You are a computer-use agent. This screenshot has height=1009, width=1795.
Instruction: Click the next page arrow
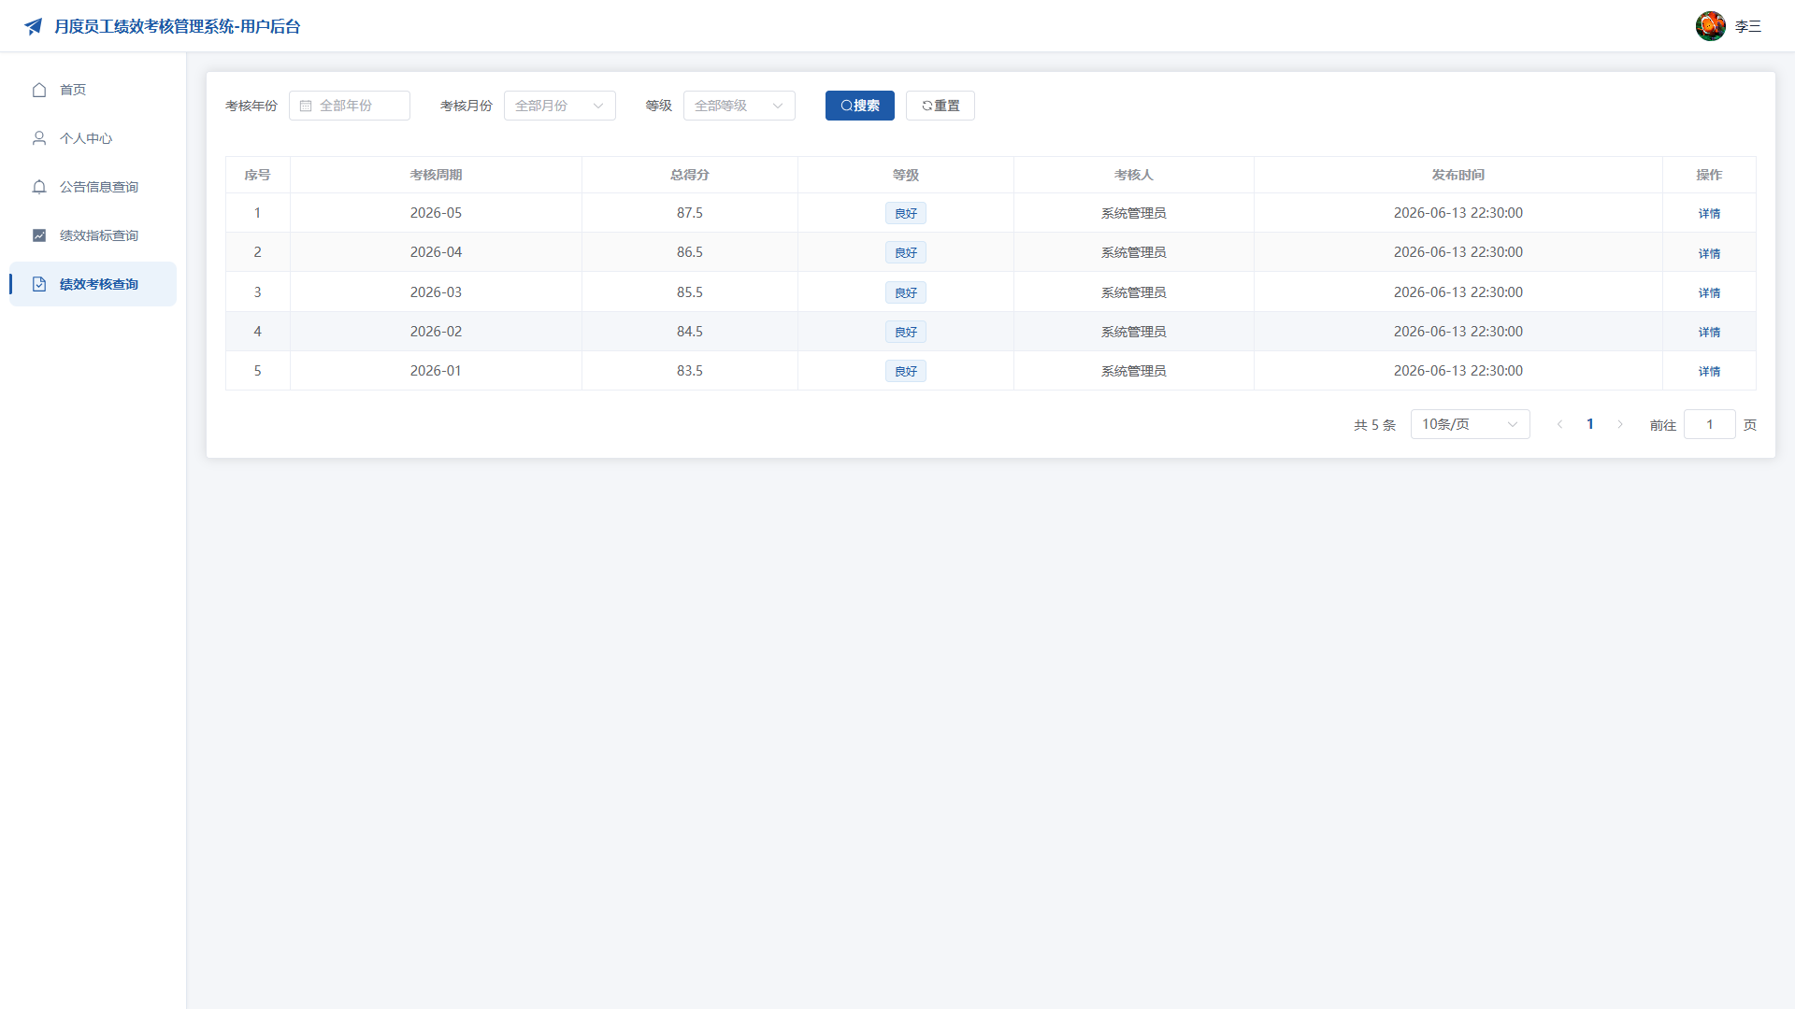pyautogui.click(x=1620, y=424)
